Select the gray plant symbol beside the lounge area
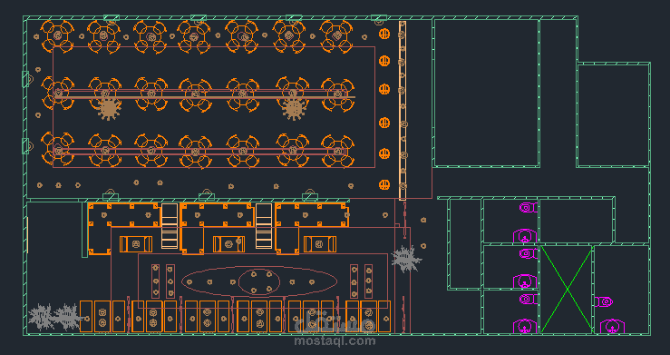This screenshot has height=355, width=670. tap(406, 259)
